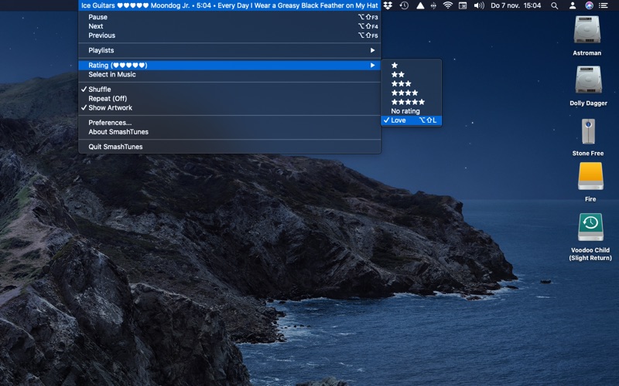Open Spotlight search magnifier
The width and height of the screenshot is (619, 386).
(x=555, y=5)
